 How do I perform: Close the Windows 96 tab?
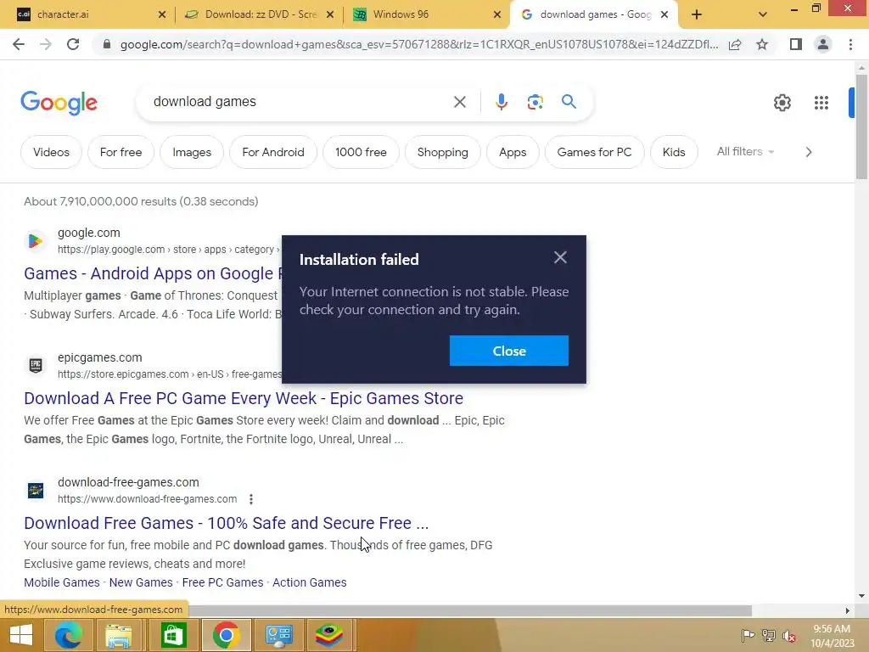(x=497, y=14)
